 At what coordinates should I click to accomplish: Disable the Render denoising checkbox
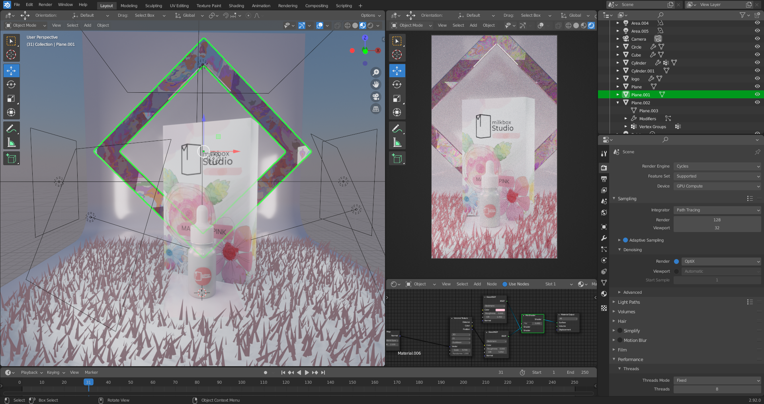pyautogui.click(x=676, y=262)
